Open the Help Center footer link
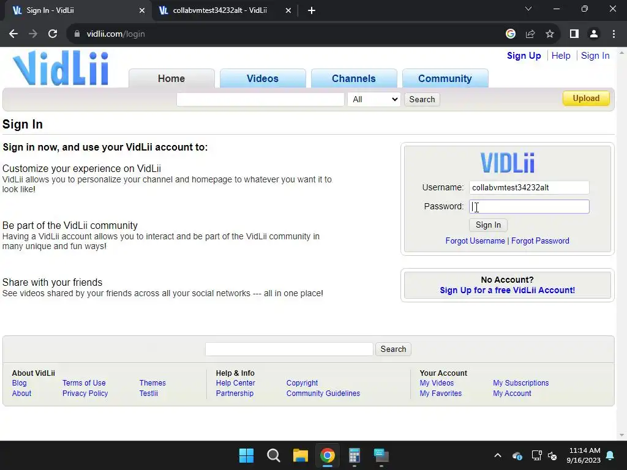 pos(236,383)
